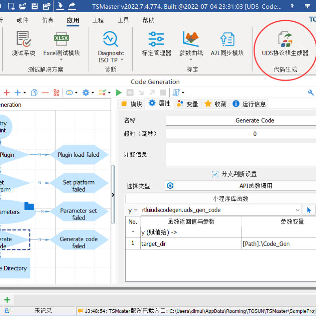Viewport: 316px width, 316px height.
Task: Open the 标定管理器 calibration manager
Action: [x=156, y=44]
